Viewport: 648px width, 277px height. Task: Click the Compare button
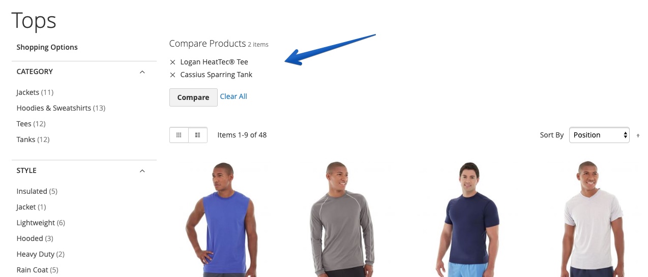coord(193,97)
